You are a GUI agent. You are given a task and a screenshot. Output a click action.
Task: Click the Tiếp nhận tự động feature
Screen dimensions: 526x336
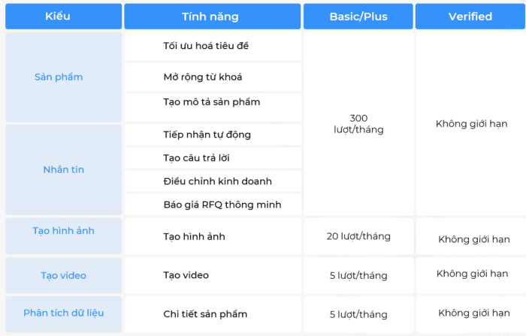(x=207, y=135)
